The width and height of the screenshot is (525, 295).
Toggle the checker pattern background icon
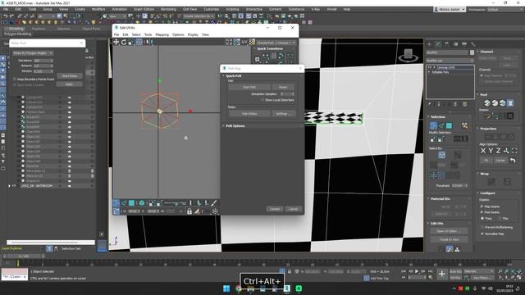click(252, 42)
